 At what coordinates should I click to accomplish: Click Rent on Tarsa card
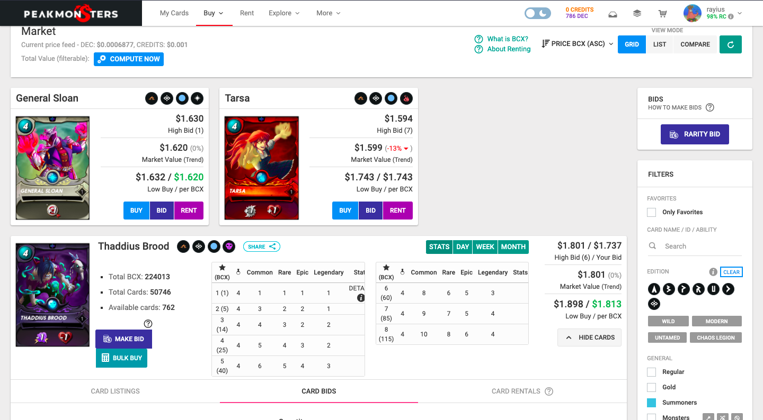pos(397,211)
